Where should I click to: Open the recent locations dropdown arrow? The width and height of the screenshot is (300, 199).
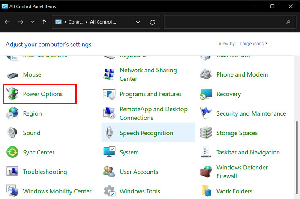tap(33, 22)
